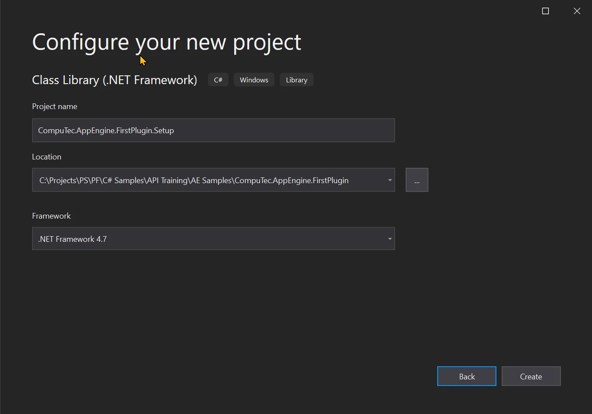This screenshot has height=414, width=592.
Task: Click the Location label
Action: (46, 156)
